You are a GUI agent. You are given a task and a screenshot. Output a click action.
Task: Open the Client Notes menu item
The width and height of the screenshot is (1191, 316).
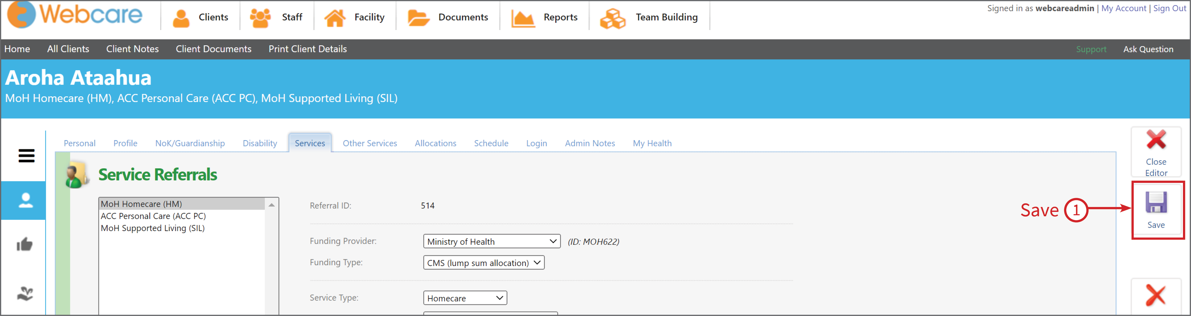(x=132, y=49)
